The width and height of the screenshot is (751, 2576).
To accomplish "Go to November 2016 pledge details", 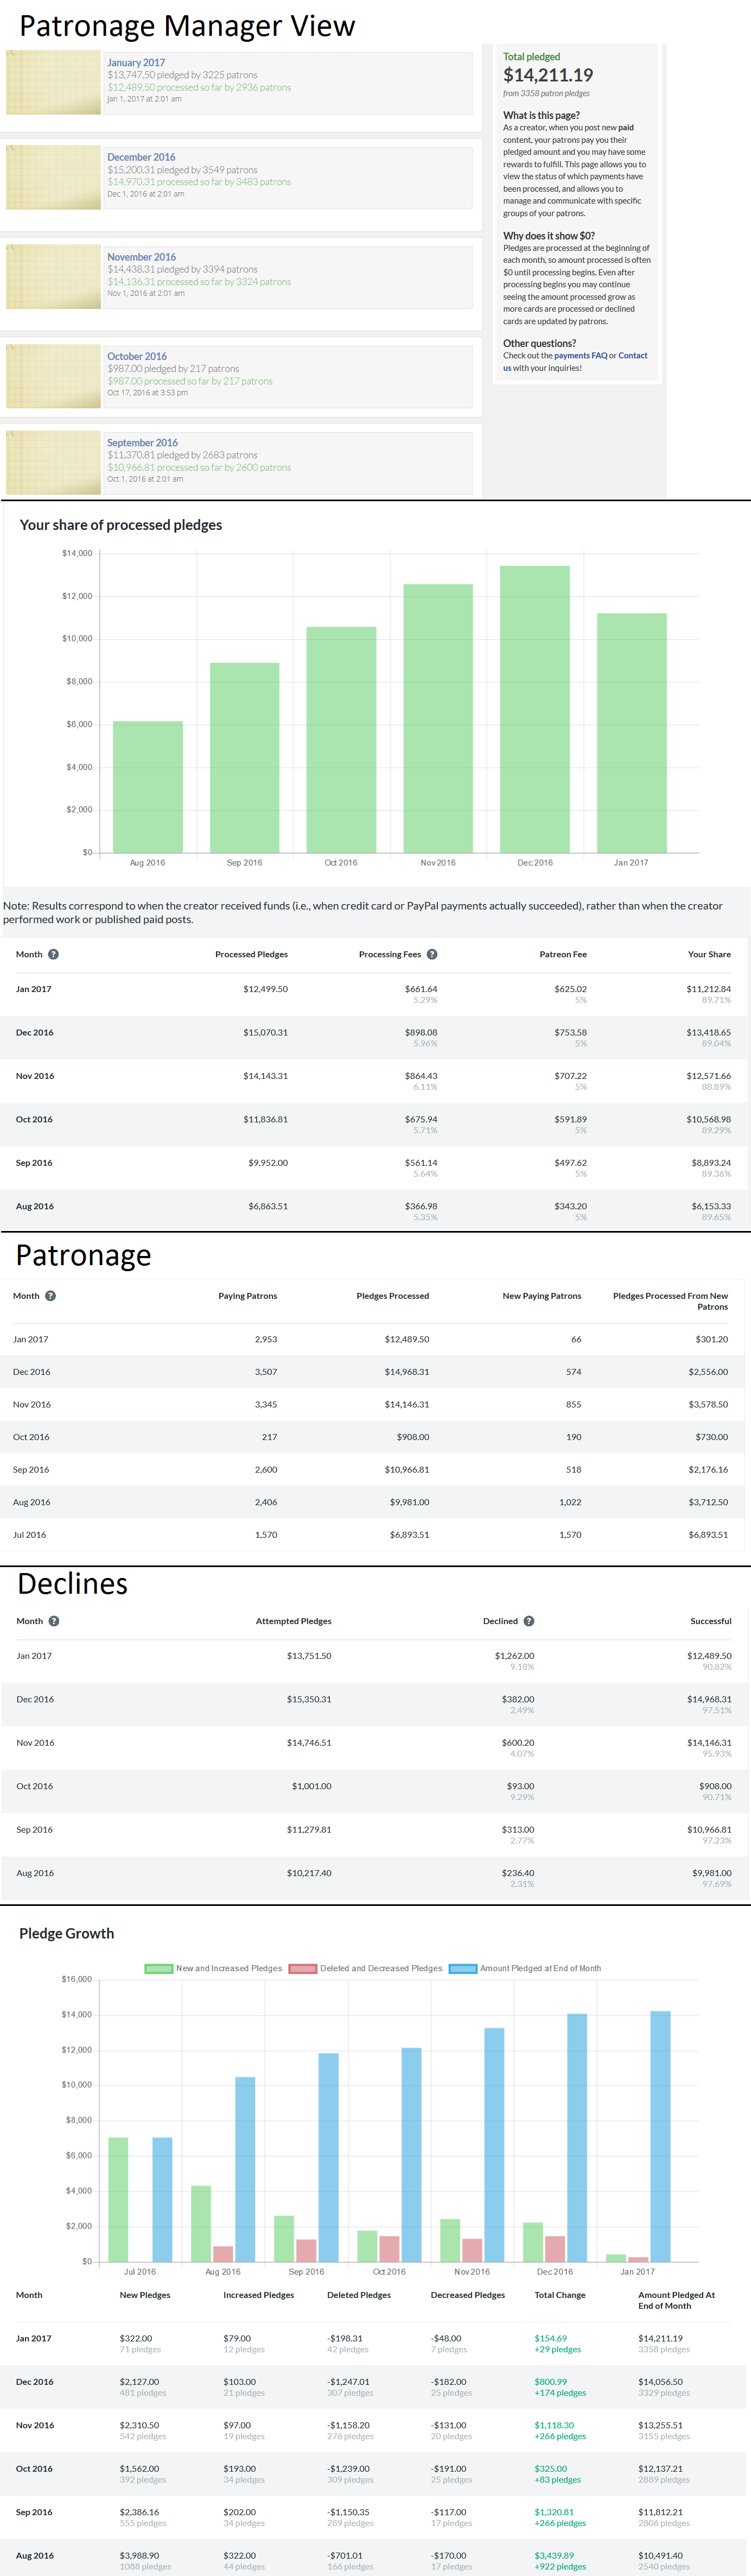I will tap(141, 257).
